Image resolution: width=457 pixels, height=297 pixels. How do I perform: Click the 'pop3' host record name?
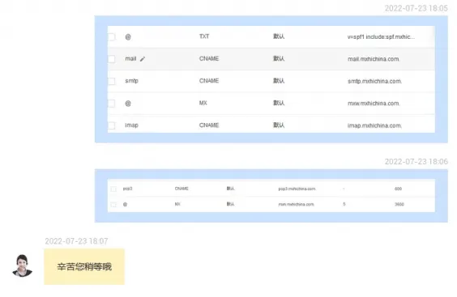coord(127,189)
